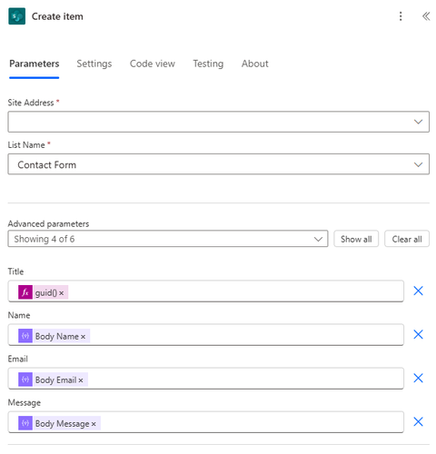Open the Site Address dropdown
This screenshot has width=436, height=454.
pyautogui.click(x=218, y=122)
